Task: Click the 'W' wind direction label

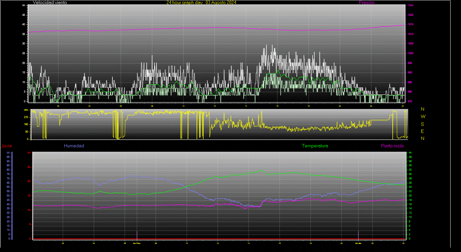Action: click(x=423, y=116)
